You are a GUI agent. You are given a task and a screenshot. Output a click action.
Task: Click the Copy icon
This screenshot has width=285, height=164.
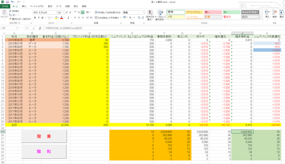pyautogui.click(x=10, y=15)
